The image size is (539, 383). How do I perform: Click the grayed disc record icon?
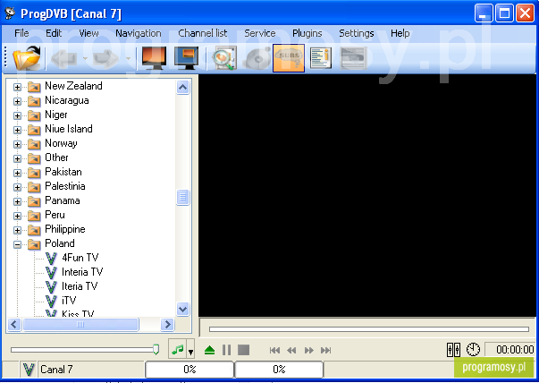[x=257, y=58]
